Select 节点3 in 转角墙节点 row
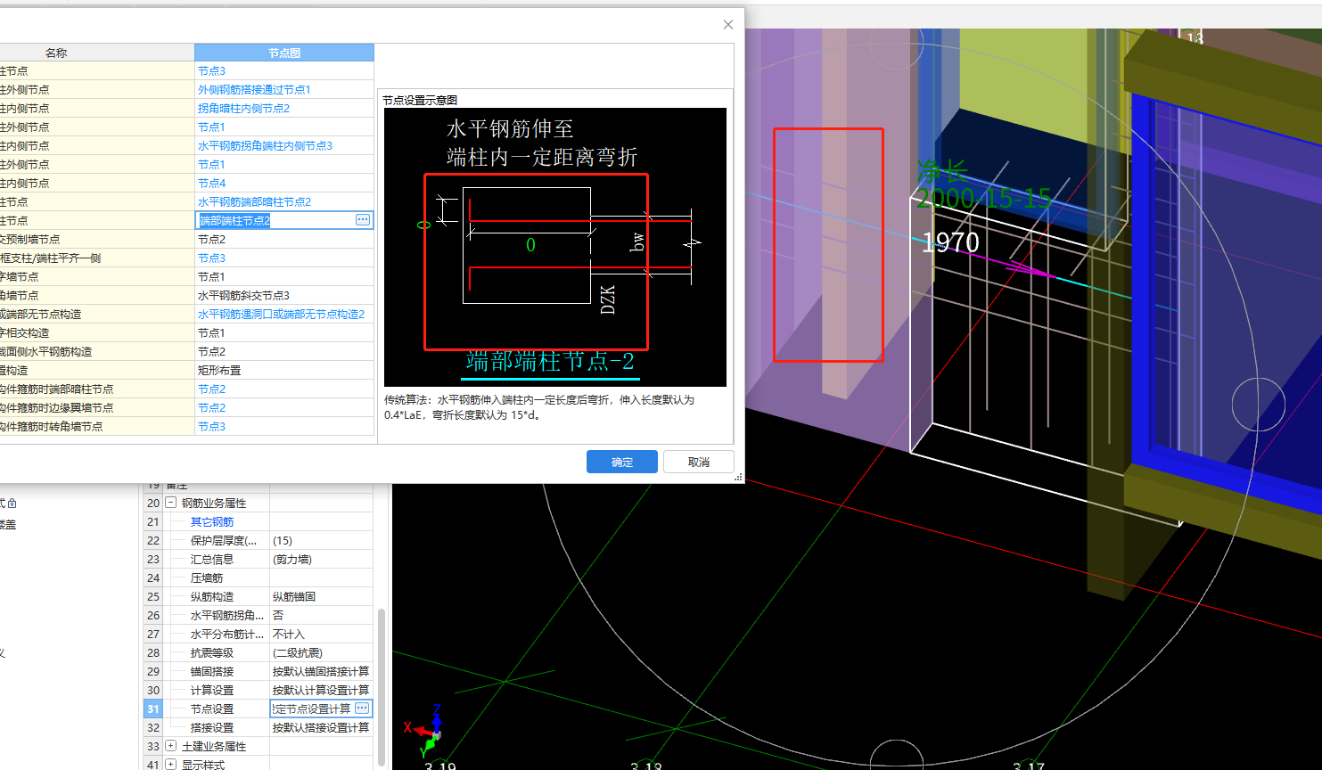 [284, 427]
